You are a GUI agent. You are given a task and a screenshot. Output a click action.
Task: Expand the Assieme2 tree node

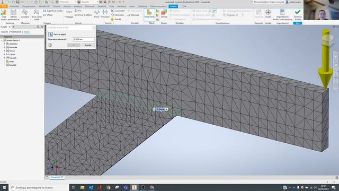click(x=4, y=44)
